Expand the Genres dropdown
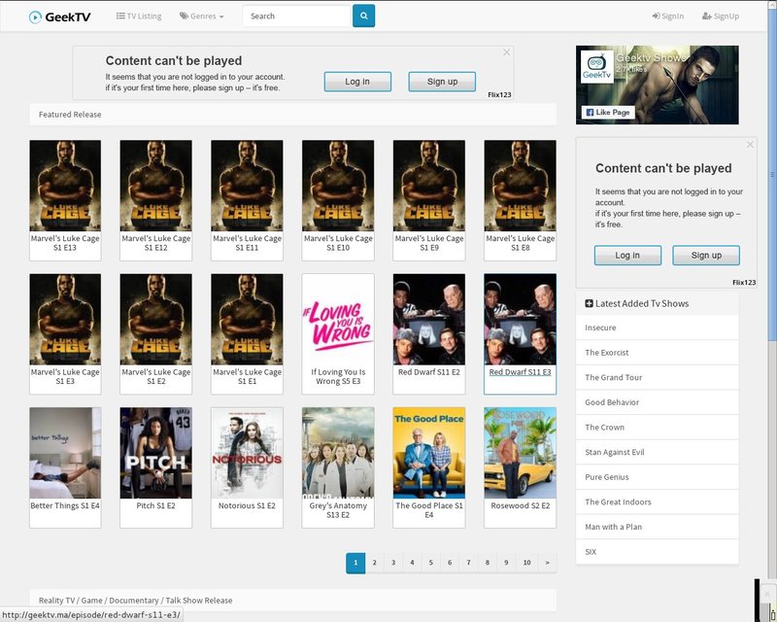The image size is (777, 622). coord(202,16)
